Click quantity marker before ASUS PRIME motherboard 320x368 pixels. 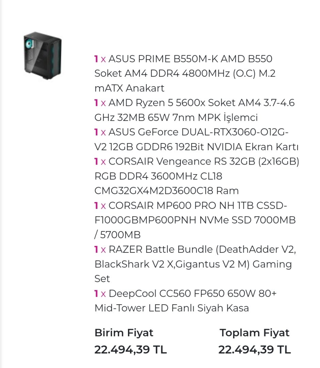click(x=100, y=59)
